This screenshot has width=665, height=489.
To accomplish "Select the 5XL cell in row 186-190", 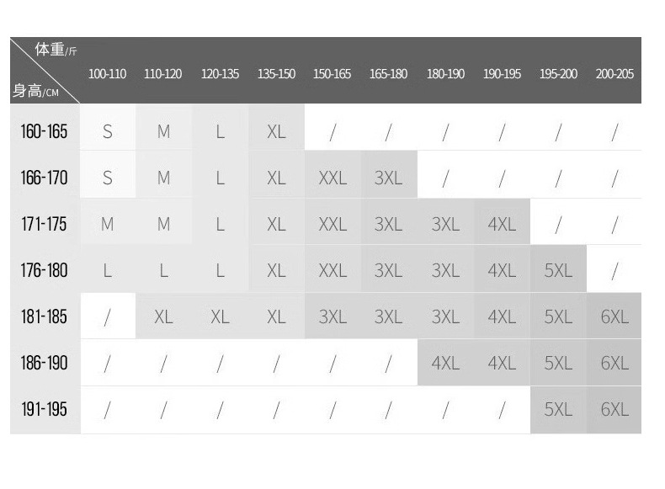I will [x=558, y=364].
